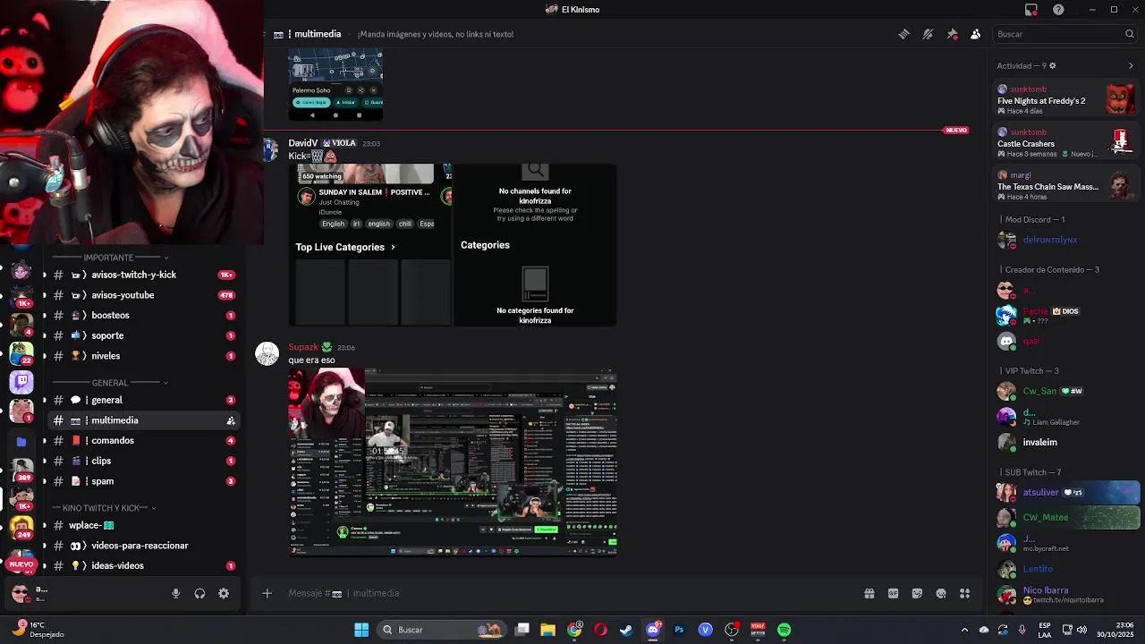Image resolution: width=1145 pixels, height=644 pixels.
Task: Open File Explorer from the taskbar
Action: coord(548,630)
